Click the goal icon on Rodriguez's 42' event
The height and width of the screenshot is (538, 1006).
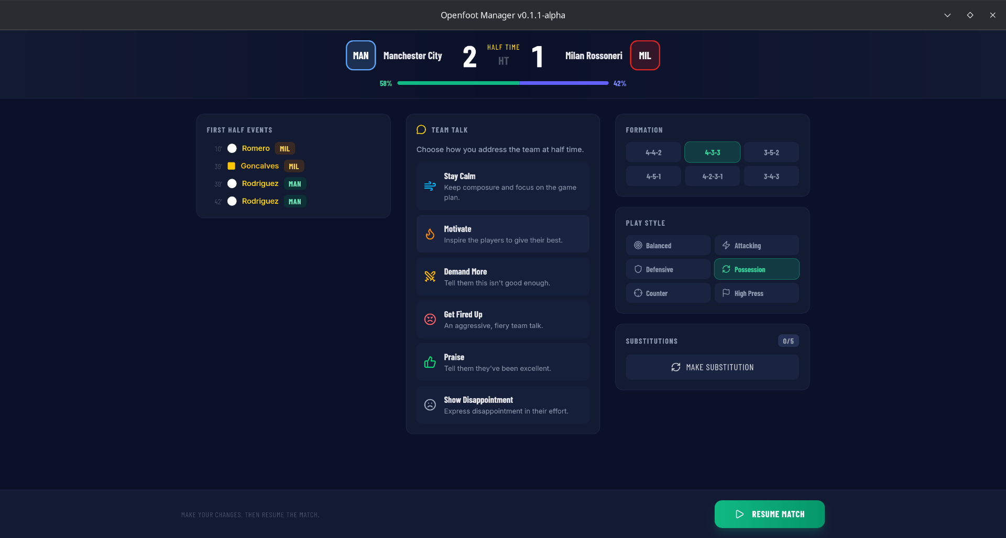232,201
